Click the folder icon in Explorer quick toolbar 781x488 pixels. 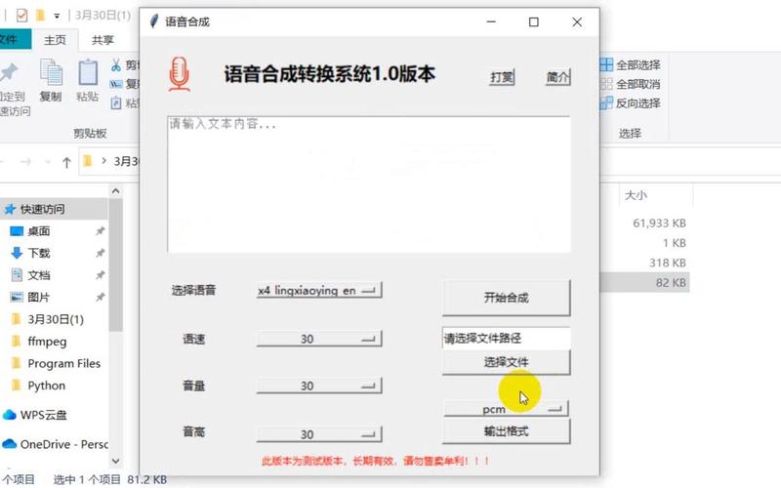(x=40, y=16)
